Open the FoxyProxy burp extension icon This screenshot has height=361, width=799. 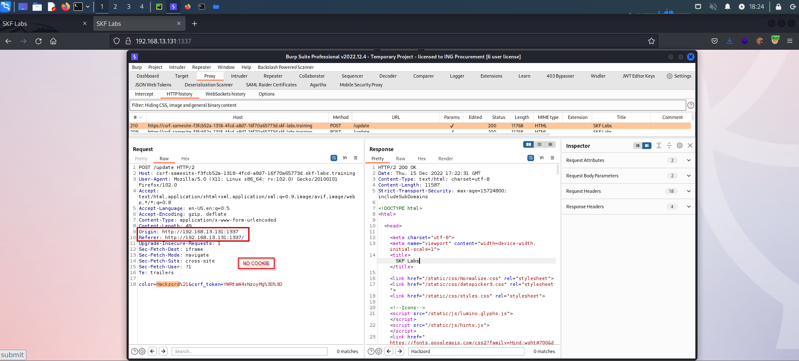[x=775, y=40]
